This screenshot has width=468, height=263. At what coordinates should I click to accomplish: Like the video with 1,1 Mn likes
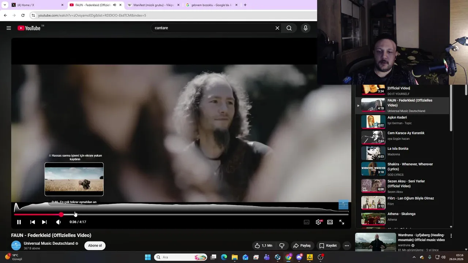pyautogui.click(x=264, y=245)
